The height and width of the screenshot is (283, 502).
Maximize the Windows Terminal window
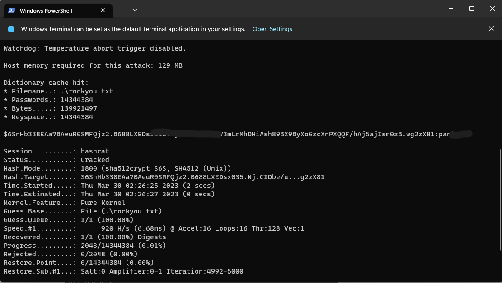(x=471, y=9)
